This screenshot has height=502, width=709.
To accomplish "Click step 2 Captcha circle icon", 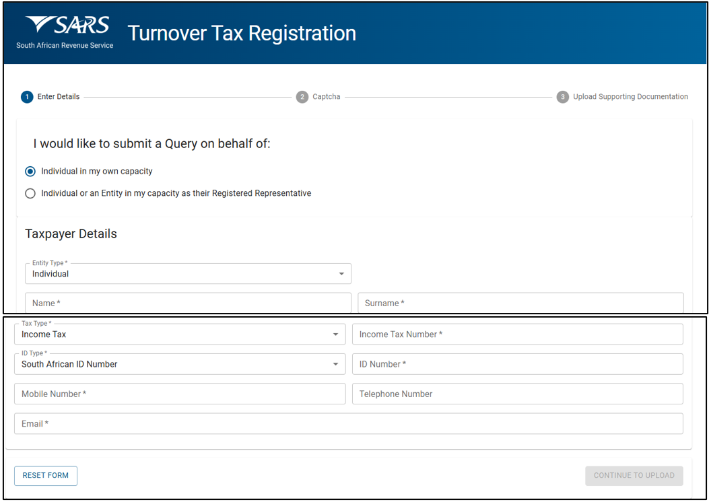I will (x=302, y=97).
